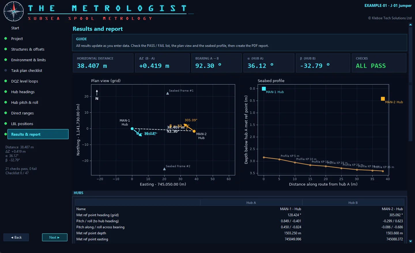Click the Hub A column header
415x253 pixels.
click(251, 203)
